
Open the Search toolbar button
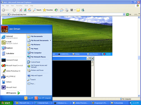[x=37, y=10]
